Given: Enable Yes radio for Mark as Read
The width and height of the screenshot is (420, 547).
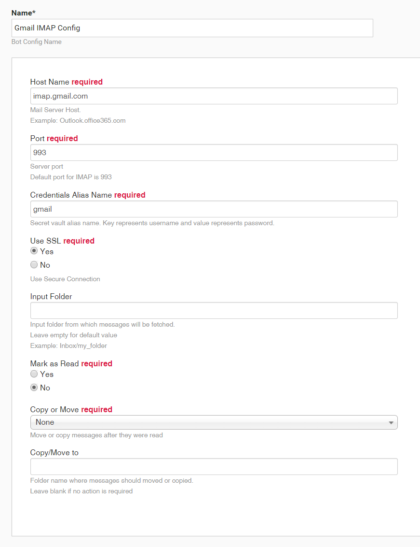Looking at the screenshot, I should tap(34, 374).
